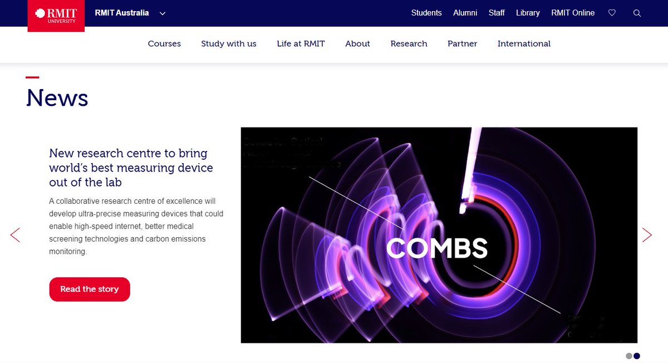
Task: Open the Research navigation item
Action: (x=409, y=43)
